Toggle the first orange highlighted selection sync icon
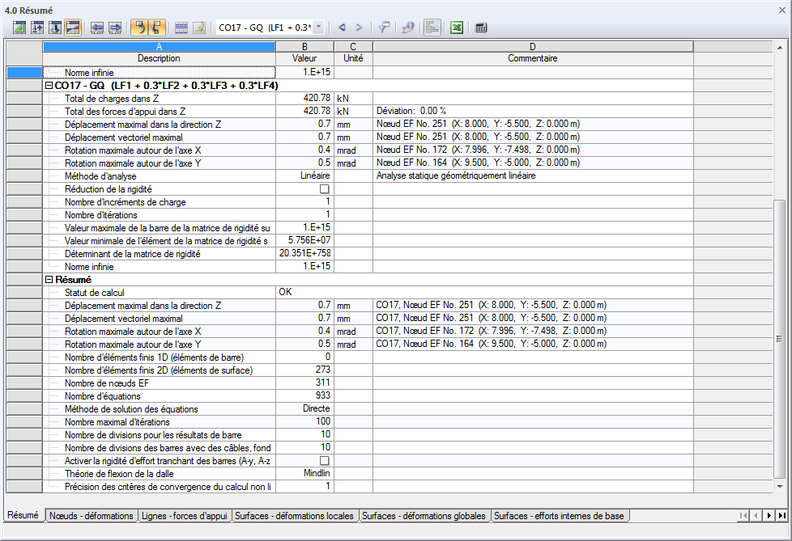Screen dimensions: 792x541 139,27
